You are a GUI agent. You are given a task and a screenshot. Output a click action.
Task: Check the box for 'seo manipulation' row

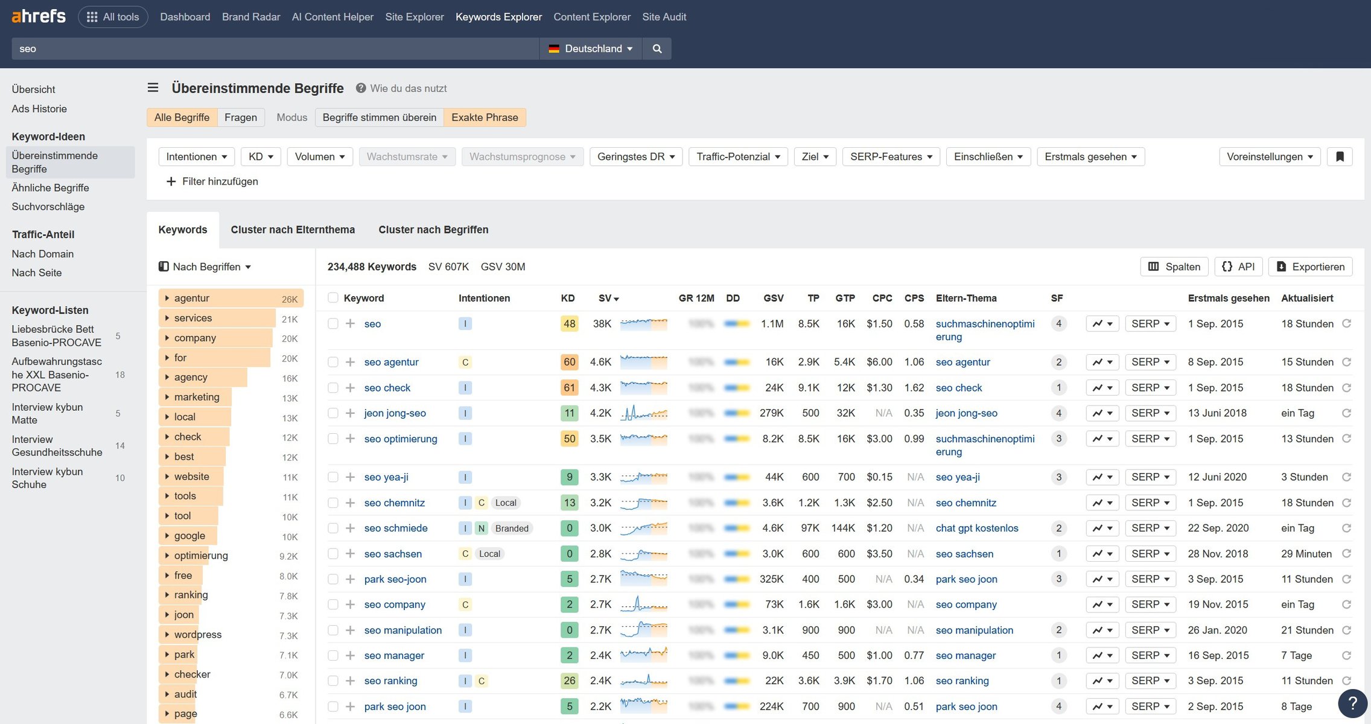[333, 630]
